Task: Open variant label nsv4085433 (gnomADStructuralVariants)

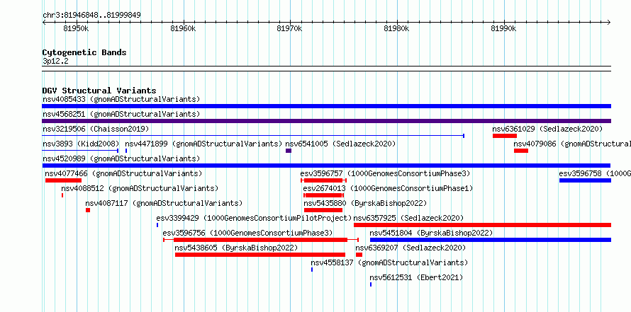Action: click(x=121, y=99)
